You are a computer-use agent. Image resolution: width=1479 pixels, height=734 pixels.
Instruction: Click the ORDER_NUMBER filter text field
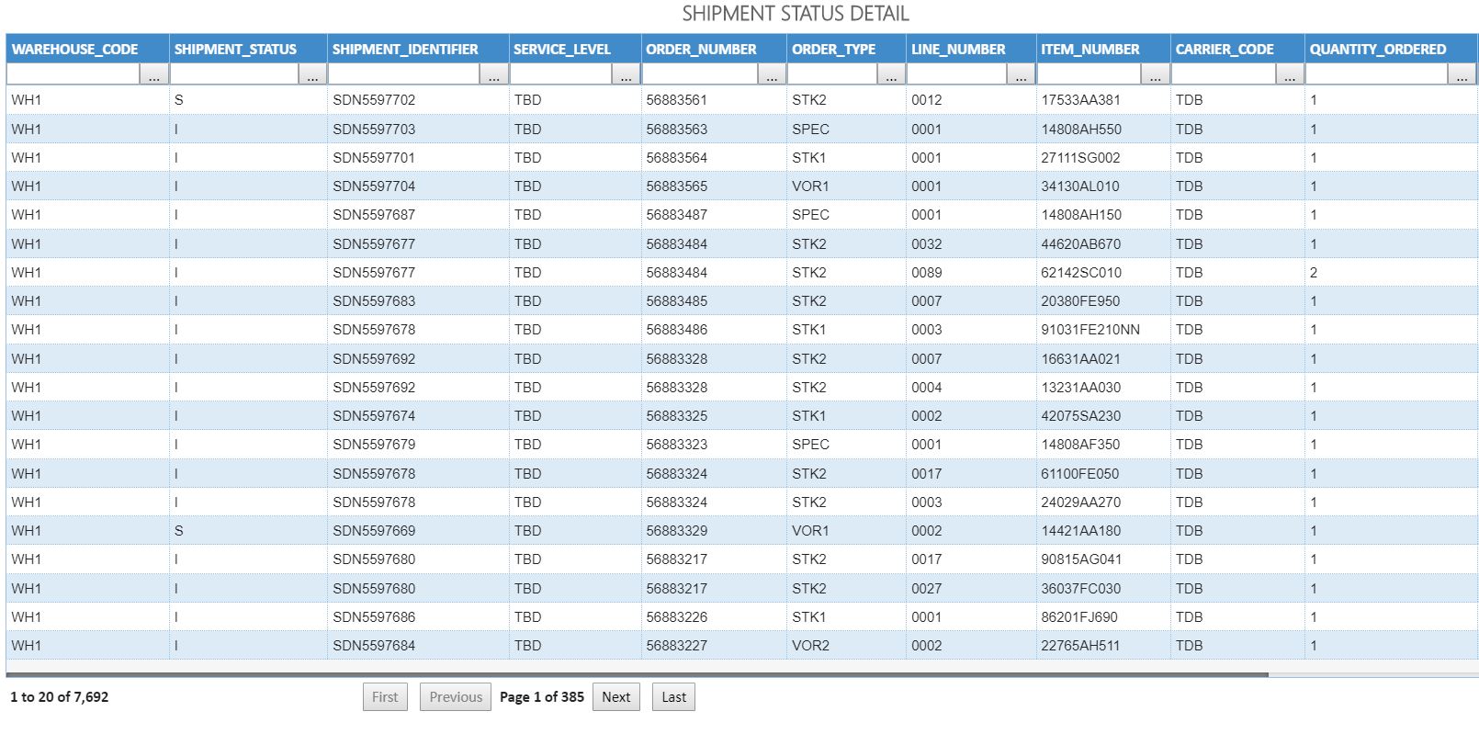700,75
